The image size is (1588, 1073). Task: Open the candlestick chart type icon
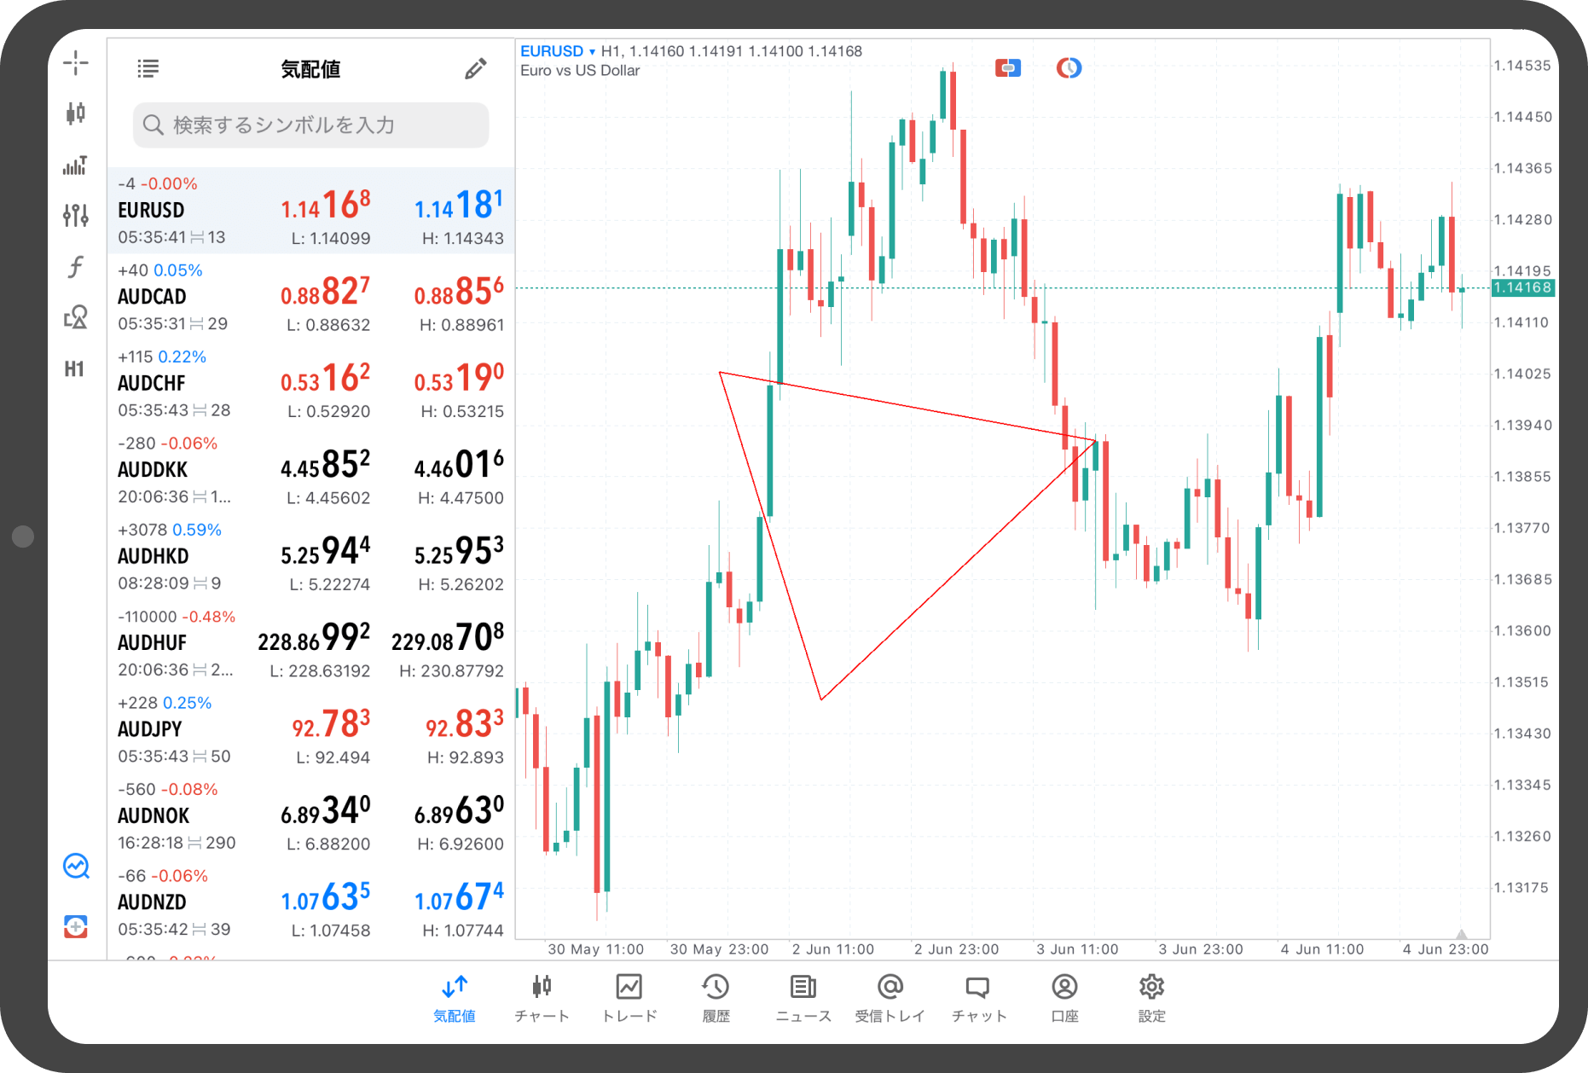point(75,113)
